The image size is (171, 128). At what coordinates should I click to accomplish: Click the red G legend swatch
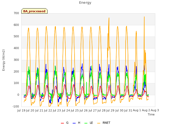62,123
